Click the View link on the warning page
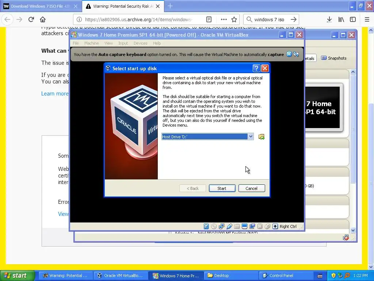The image size is (374, 281). point(63,214)
